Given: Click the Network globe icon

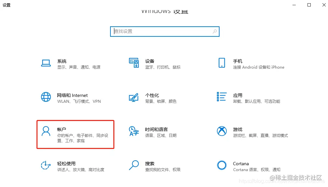Looking at the screenshot, I should pos(46,97).
